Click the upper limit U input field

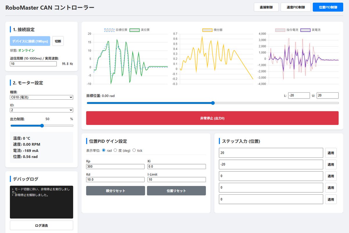click(327, 96)
